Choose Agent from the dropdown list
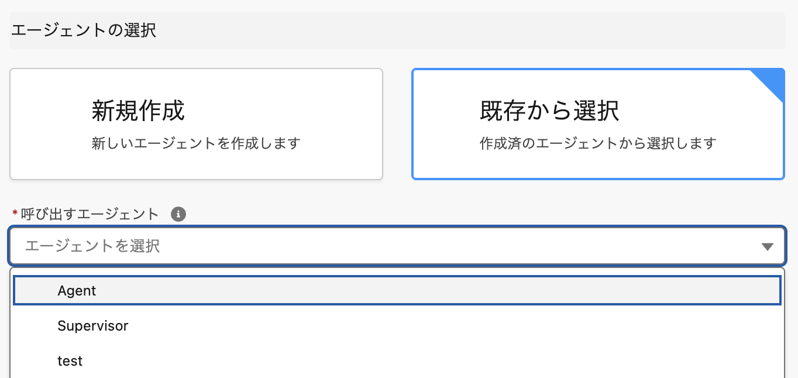This screenshot has height=378, width=798. 77,291
